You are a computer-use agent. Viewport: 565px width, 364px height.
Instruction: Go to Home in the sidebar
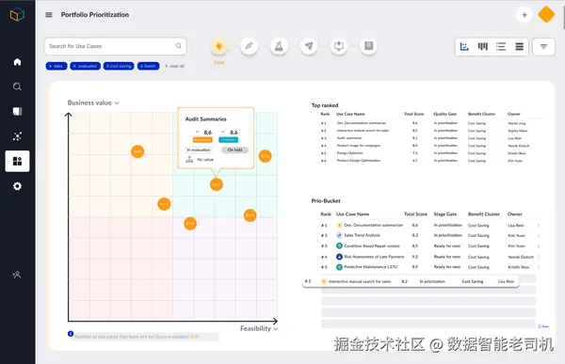click(17, 62)
